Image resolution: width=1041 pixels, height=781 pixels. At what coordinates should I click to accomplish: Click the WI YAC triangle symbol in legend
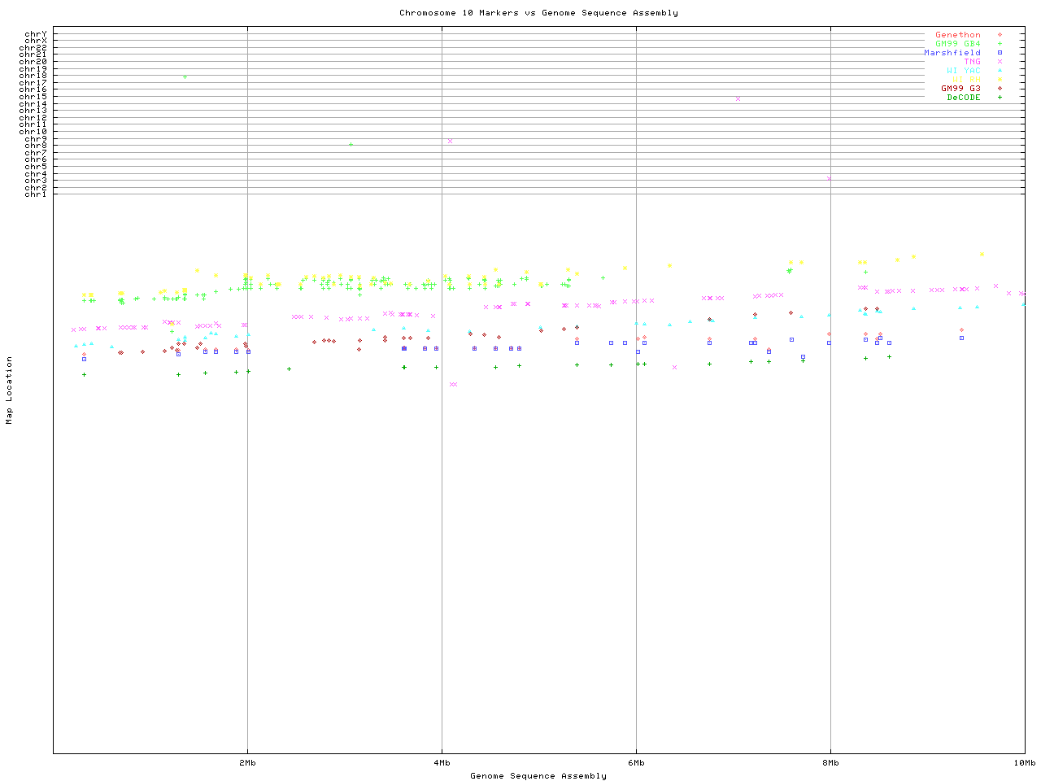pos(1000,71)
